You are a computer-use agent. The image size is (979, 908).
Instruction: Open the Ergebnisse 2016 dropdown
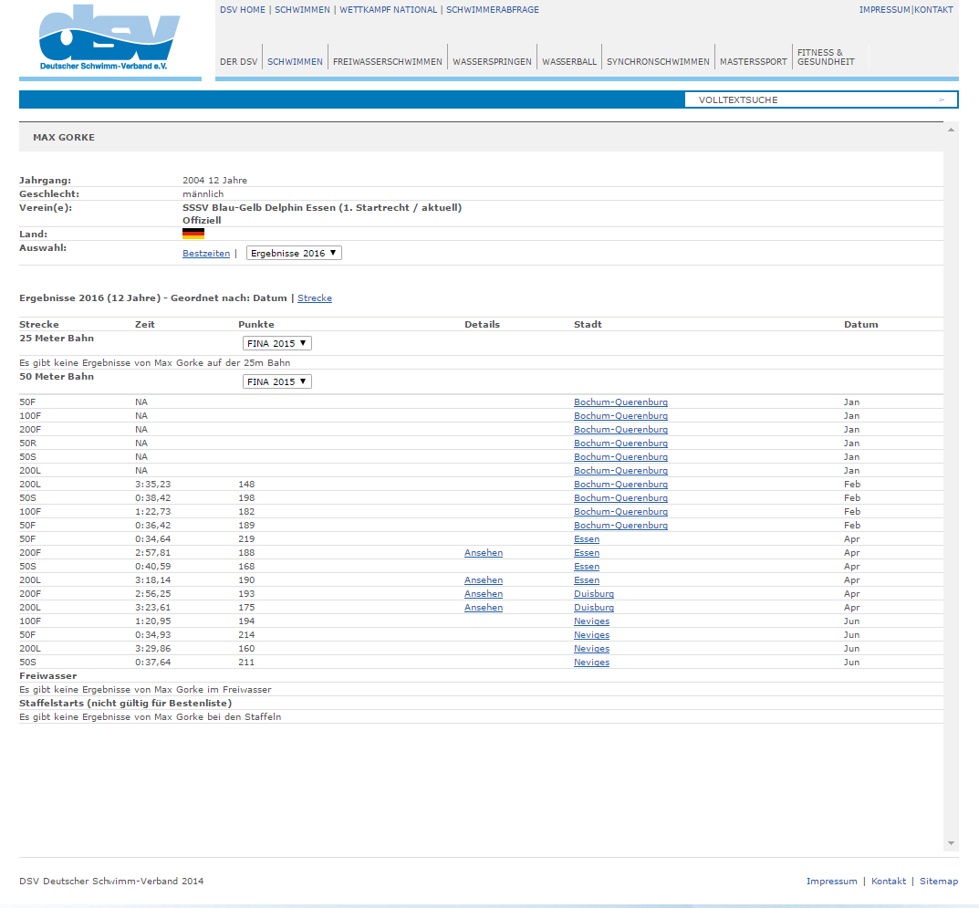(x=294, y=253)
